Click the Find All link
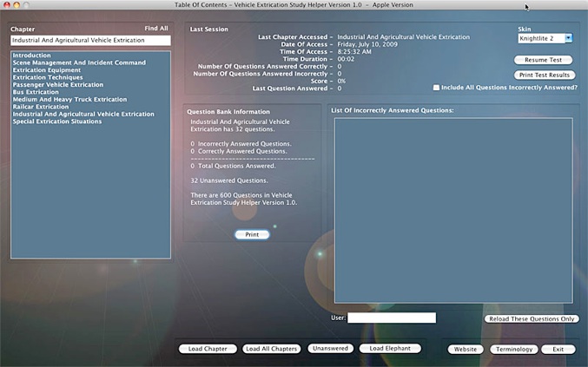The width and height of the screenshot is (588, 367). coord(156,28)
